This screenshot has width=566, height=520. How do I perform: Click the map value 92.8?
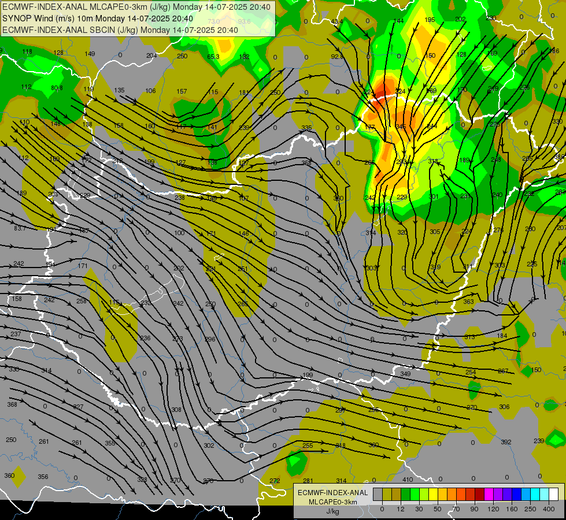[337, 56]
